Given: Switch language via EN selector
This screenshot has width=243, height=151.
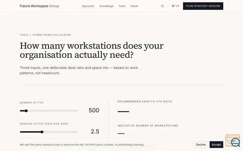Looking at the screenshot, I should (x=176, y=6).
